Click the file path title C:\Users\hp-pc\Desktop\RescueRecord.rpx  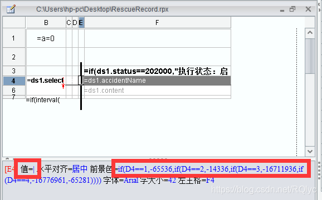pos(103,9)
